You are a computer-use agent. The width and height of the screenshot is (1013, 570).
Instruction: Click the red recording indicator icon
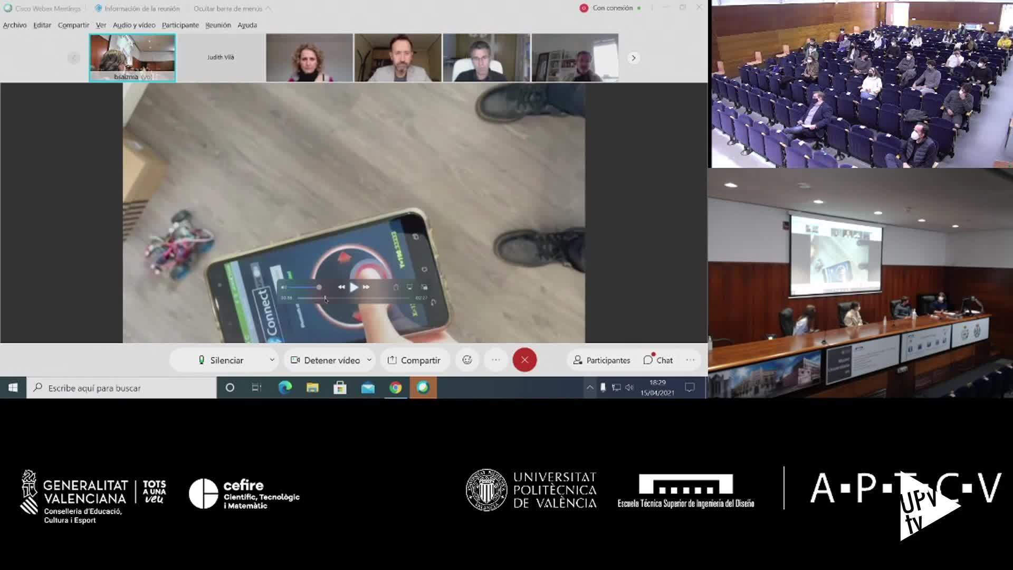[x=584, y=8]
